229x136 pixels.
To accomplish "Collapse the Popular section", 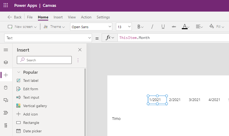I will tap(19, 72).
